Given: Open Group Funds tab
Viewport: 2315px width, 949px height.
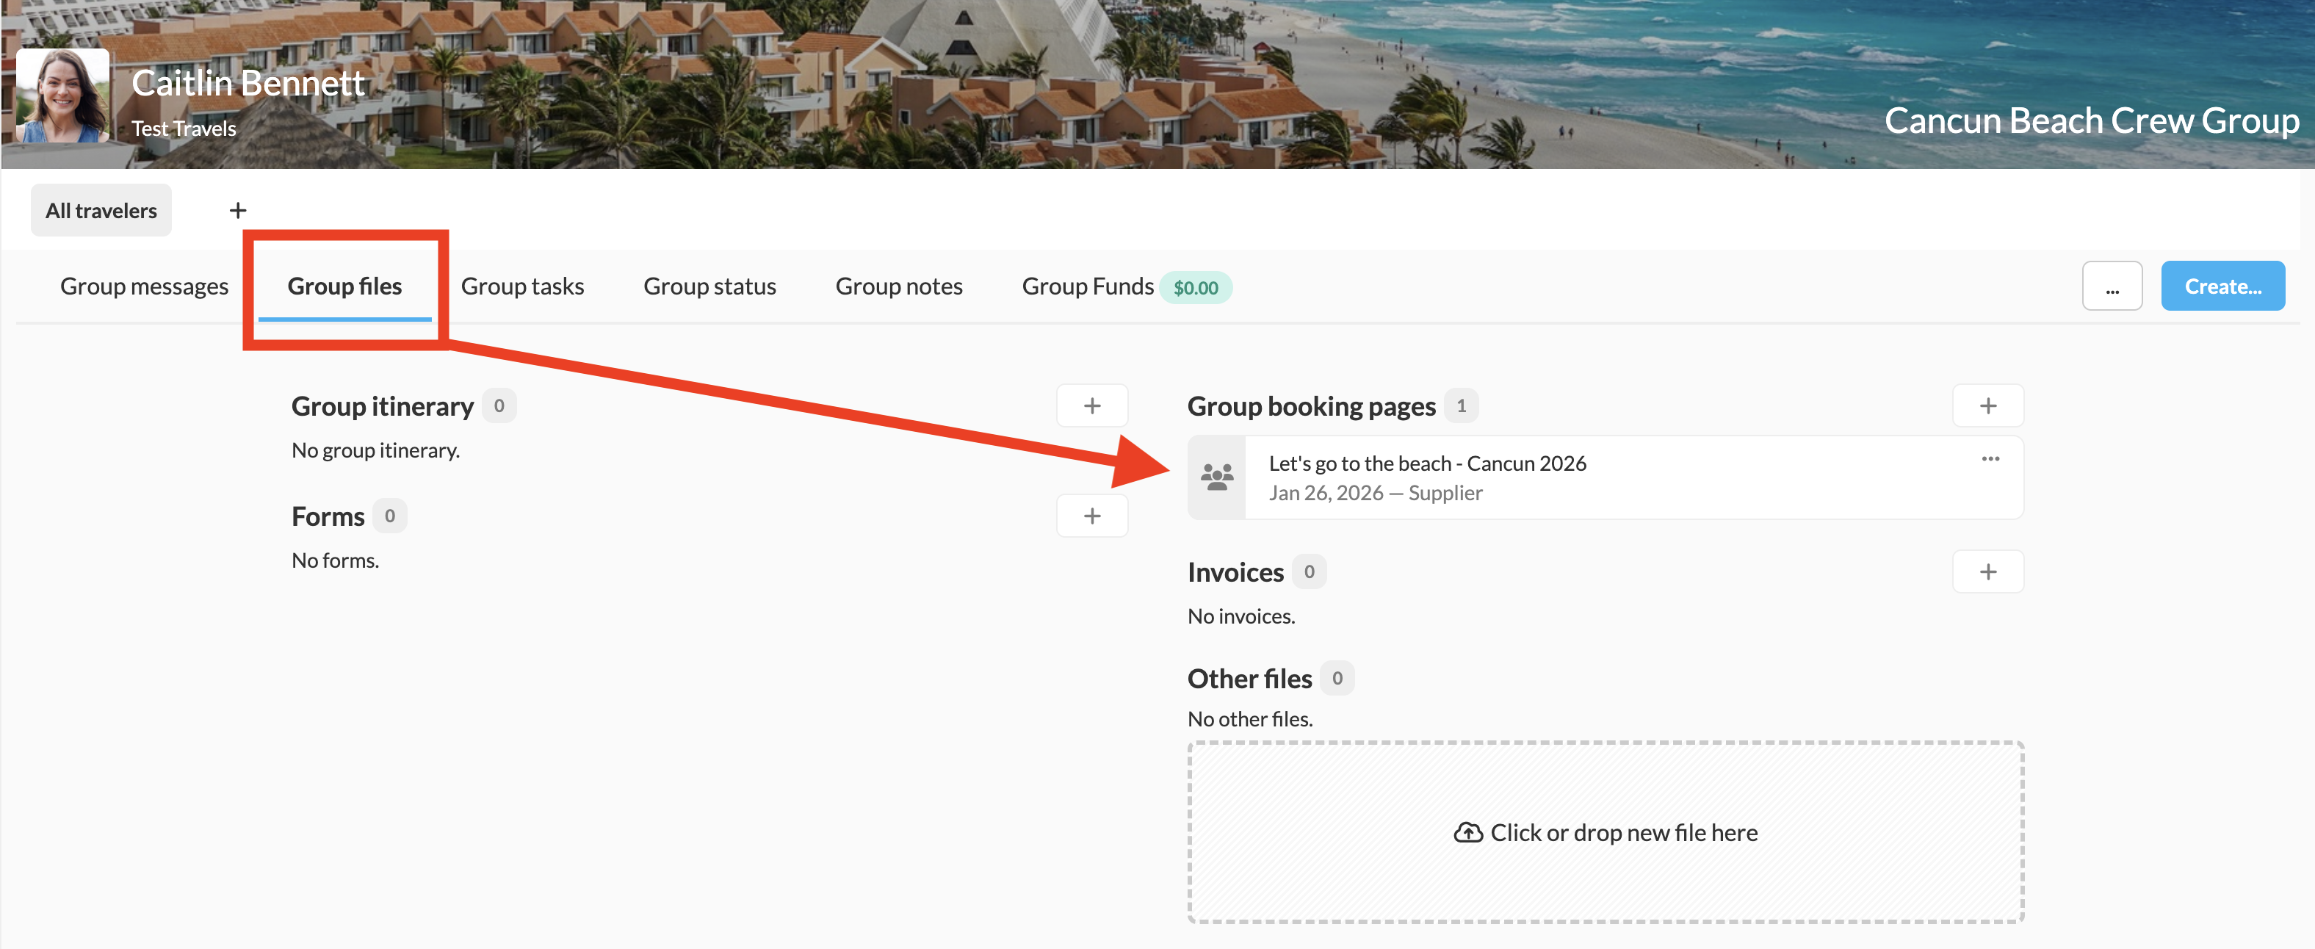Looking at the screenshot, I should (x=1088, y=286).
